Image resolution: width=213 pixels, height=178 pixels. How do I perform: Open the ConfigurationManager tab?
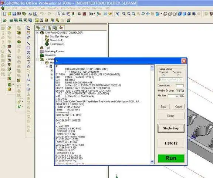pos(49,28)
